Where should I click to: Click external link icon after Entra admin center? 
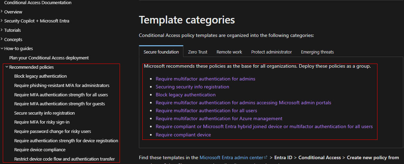265,158
